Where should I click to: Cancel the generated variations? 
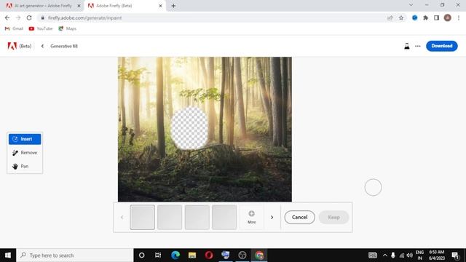(x=299, y=217)
